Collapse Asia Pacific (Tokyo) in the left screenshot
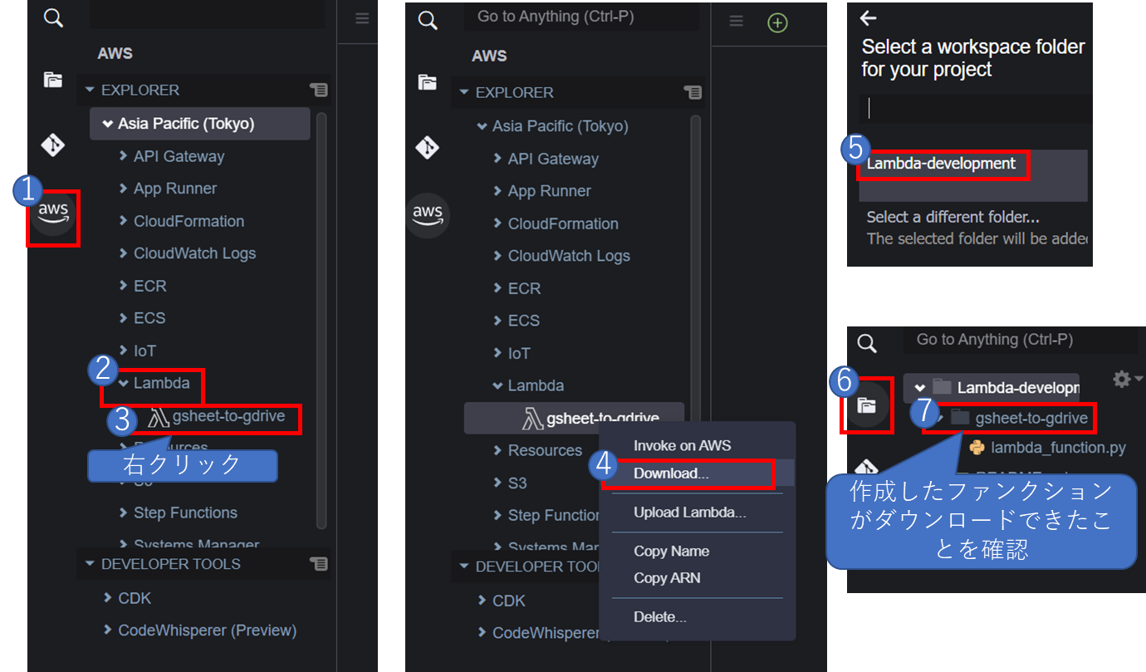Viewport: 1146px width, 672px height. 107,124
